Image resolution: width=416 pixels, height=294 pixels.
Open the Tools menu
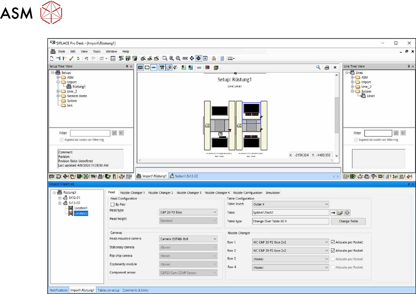click(96, 51)
